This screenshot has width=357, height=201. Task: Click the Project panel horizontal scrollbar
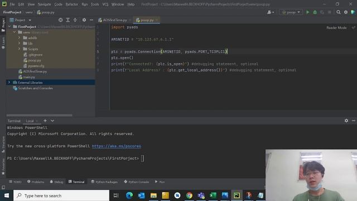(x=39, y=116)
